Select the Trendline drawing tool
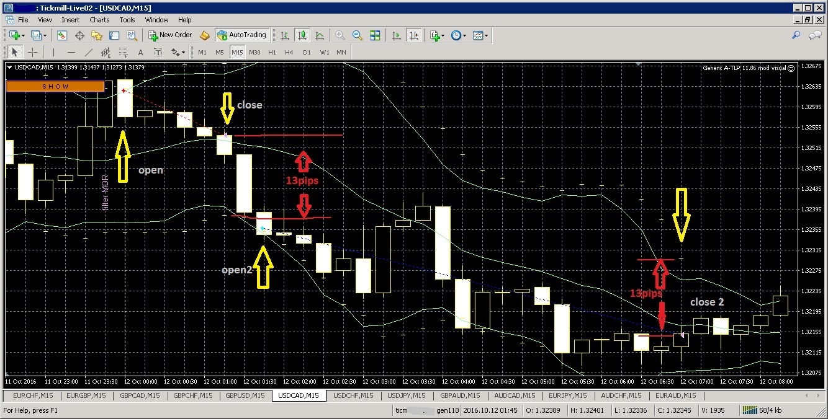The height and width of the screenshot is (419, 828). point(89,52)
